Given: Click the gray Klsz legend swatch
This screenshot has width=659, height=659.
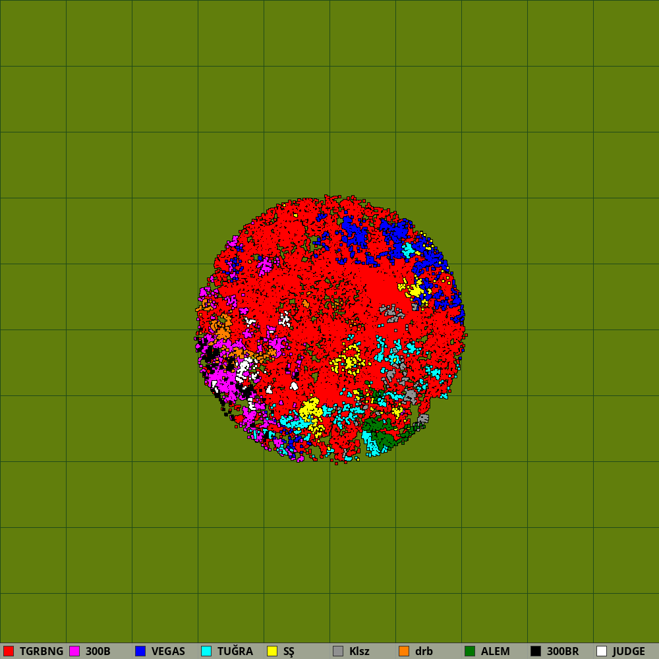Looking at the screenshot, I should (x=338, y=651).
